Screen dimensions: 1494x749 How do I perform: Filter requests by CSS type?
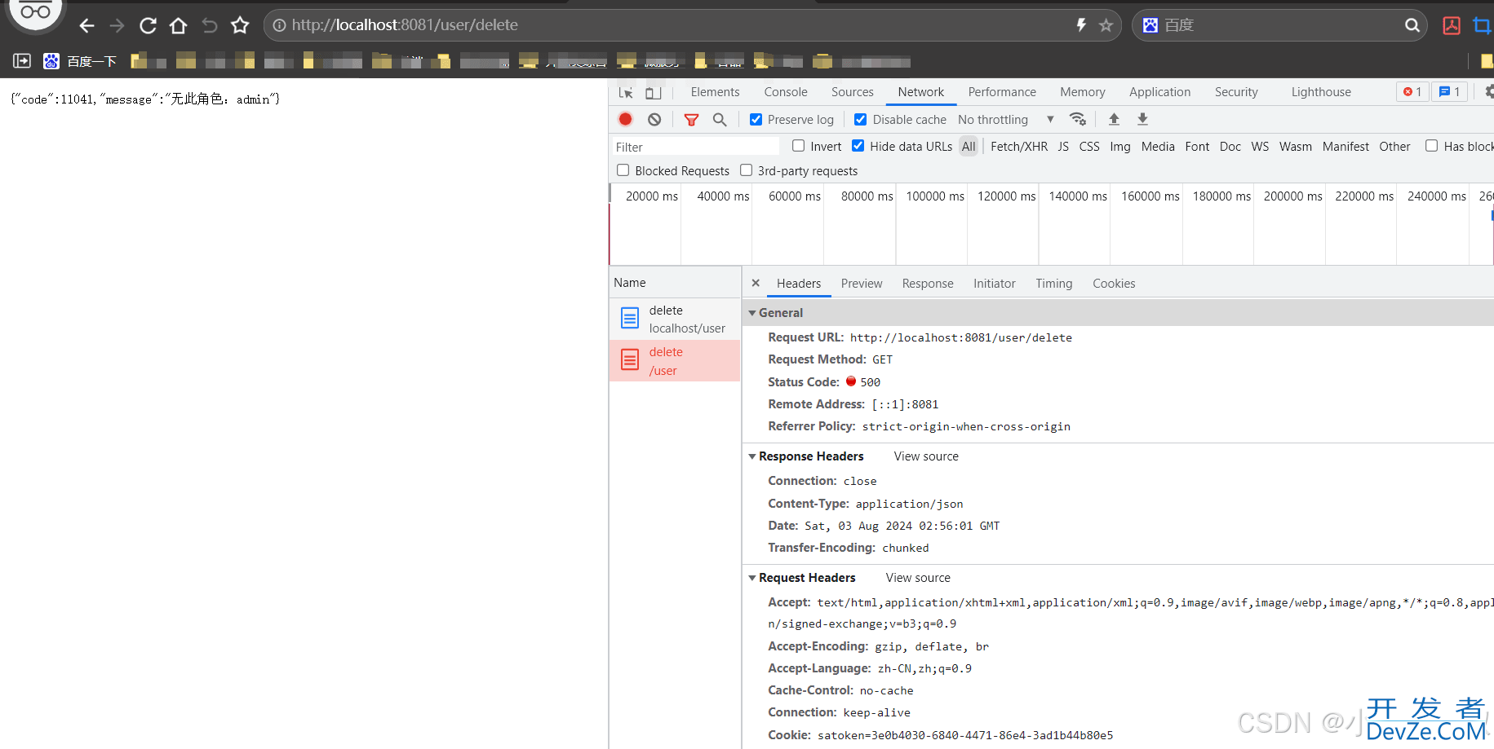coord(1089,147)
